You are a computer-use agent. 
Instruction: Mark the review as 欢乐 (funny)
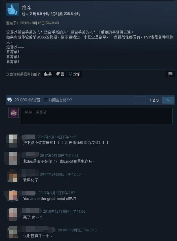tap(74, 74)
